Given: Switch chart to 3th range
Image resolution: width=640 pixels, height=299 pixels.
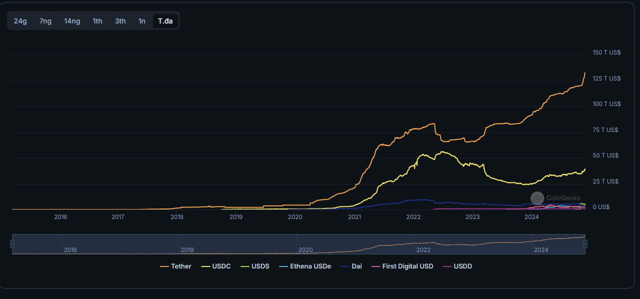Looking at the screenshot, I should pyautogui.click(x=120, y=21).
